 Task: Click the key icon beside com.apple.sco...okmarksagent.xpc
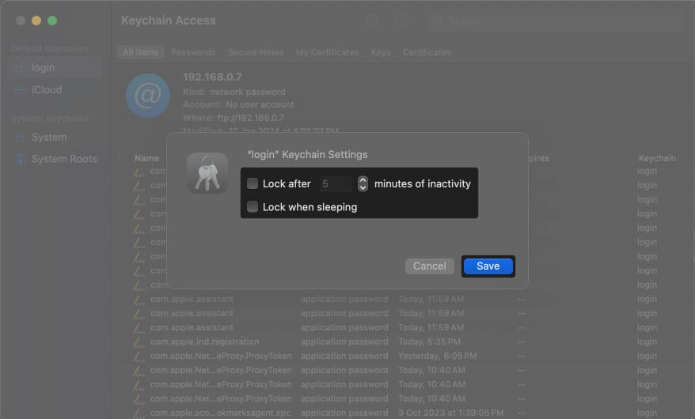click(139, 413)
